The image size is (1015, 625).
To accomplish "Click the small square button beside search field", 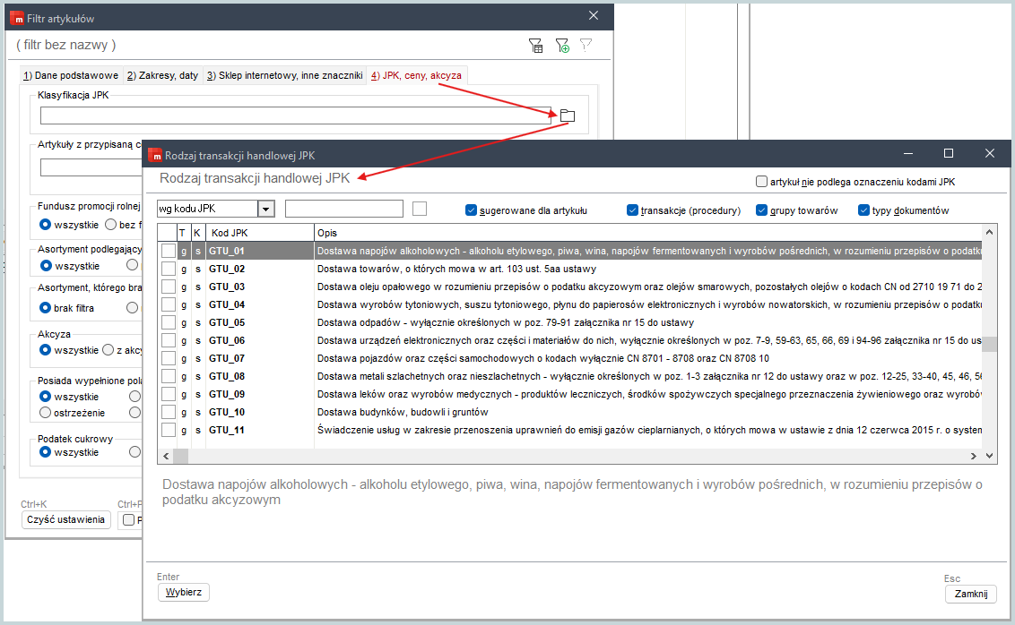I will click(419, 209).
